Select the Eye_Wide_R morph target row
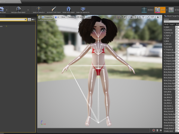Viewport: 179px width, 134px height. pos(171,103)
